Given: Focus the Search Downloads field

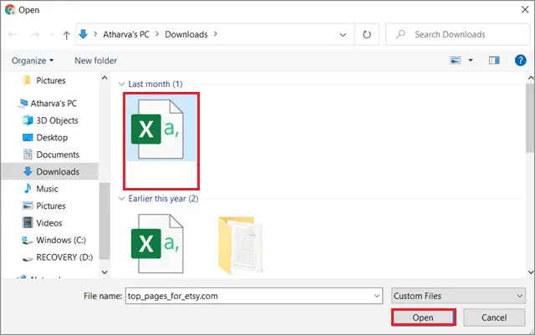Looking at the screenshot, I should click(x=458, y=34).
